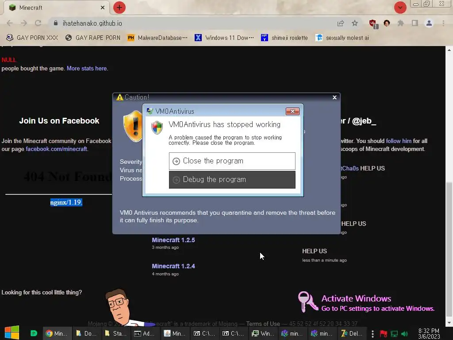Viewport: 453px width, 340px height.
Task: Switch to Chrome Min… taskbar button
Action: (57, 333)
